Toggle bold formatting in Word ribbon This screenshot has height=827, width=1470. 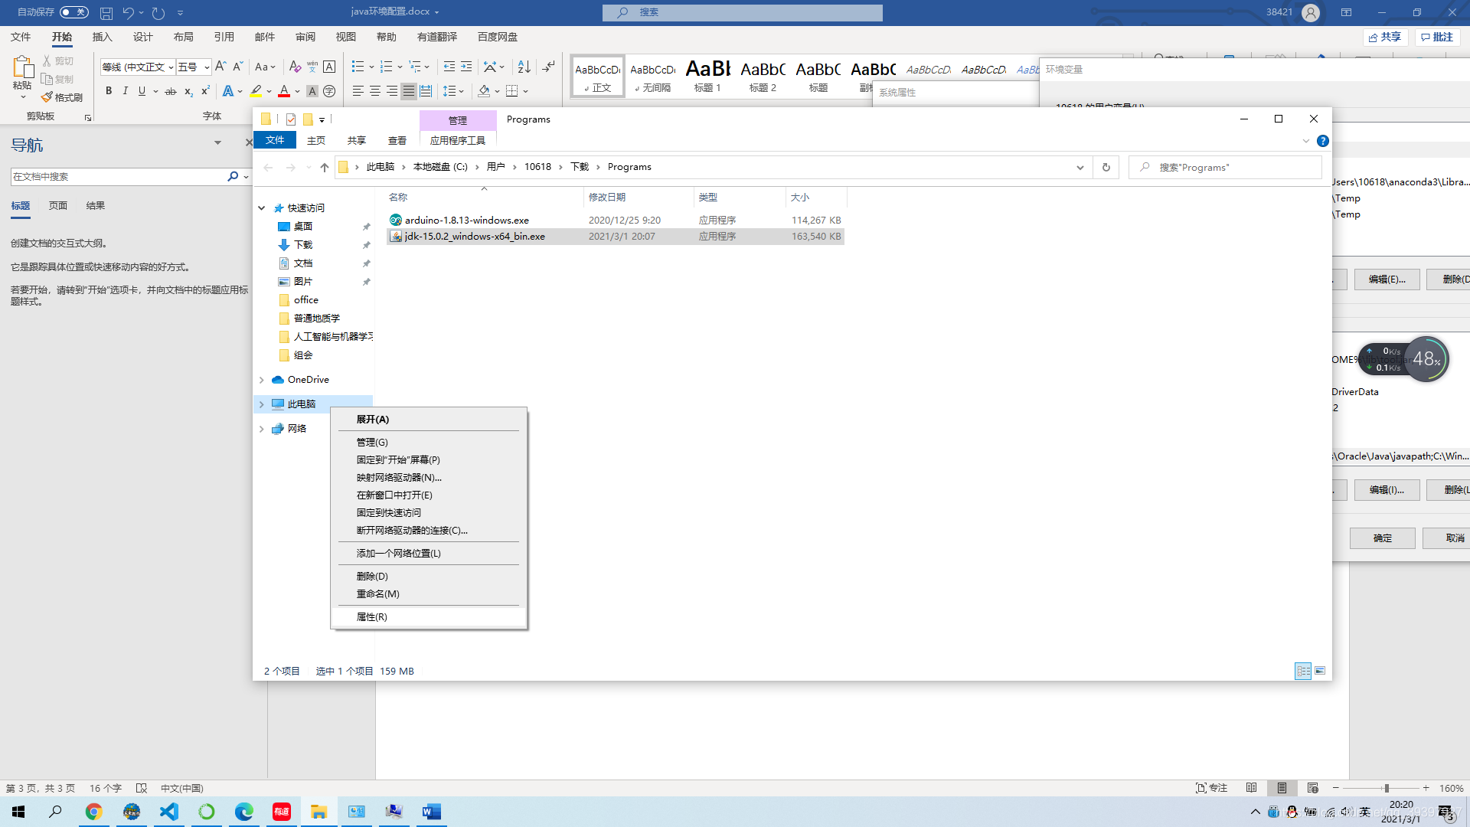pos(109,91)
